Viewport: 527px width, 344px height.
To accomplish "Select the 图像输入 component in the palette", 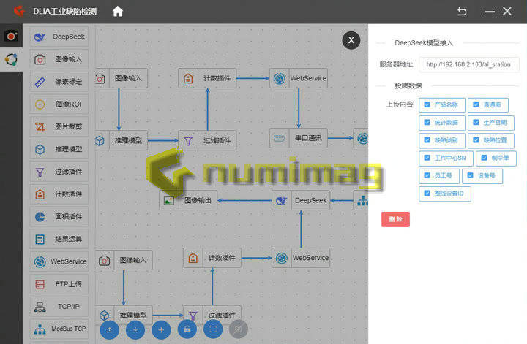I will pos(59,59).
